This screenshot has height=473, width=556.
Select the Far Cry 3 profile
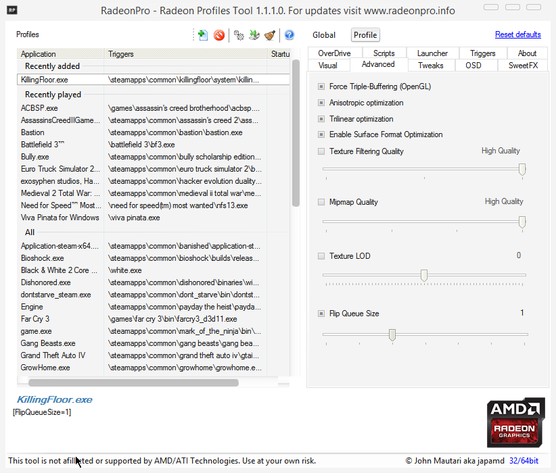pos(153,319)
